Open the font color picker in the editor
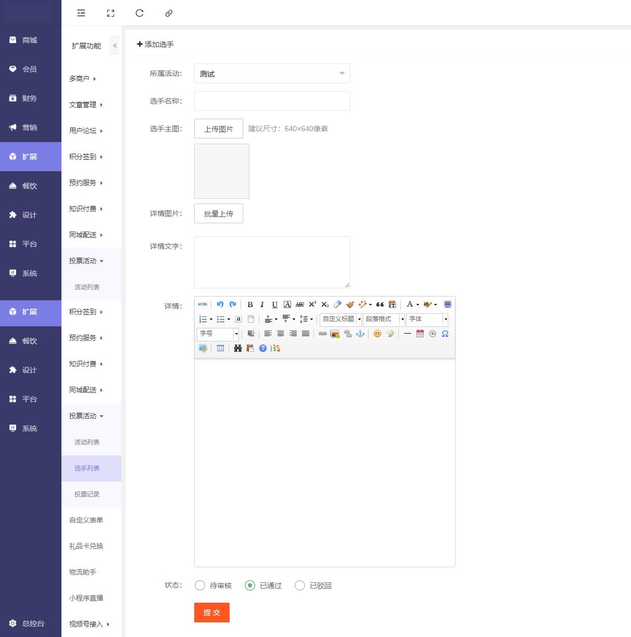The width and height of the screenshot is (631, 637). (x=410, y=304)
